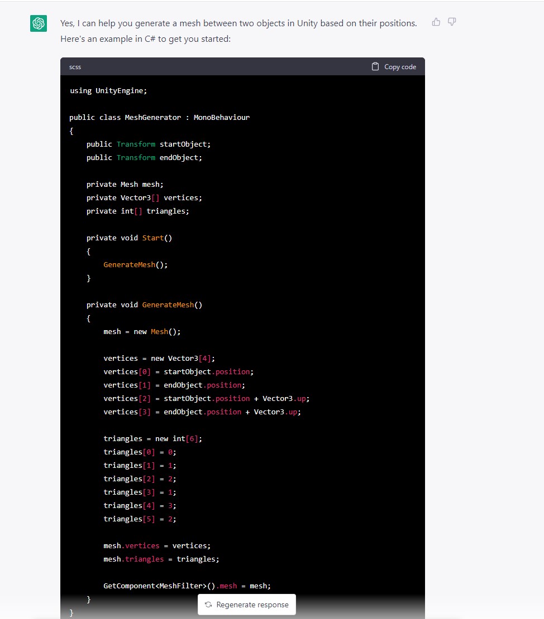Click the thumbs down feedback icon
The height and width of the screenshot is (619, 544).
coord(452,22)
